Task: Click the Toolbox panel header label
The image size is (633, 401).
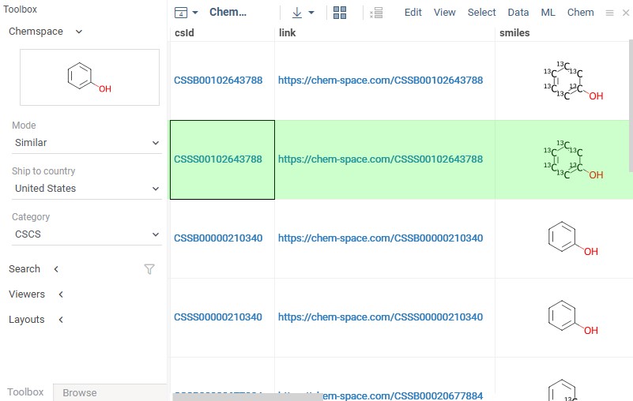Action: point(21,9)
